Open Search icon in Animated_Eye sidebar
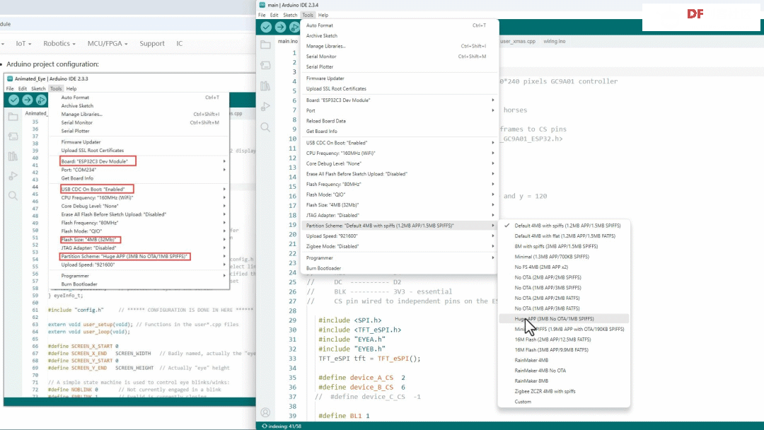The height and width of the screenshot is (430, 764). click(x=13, y=196)
